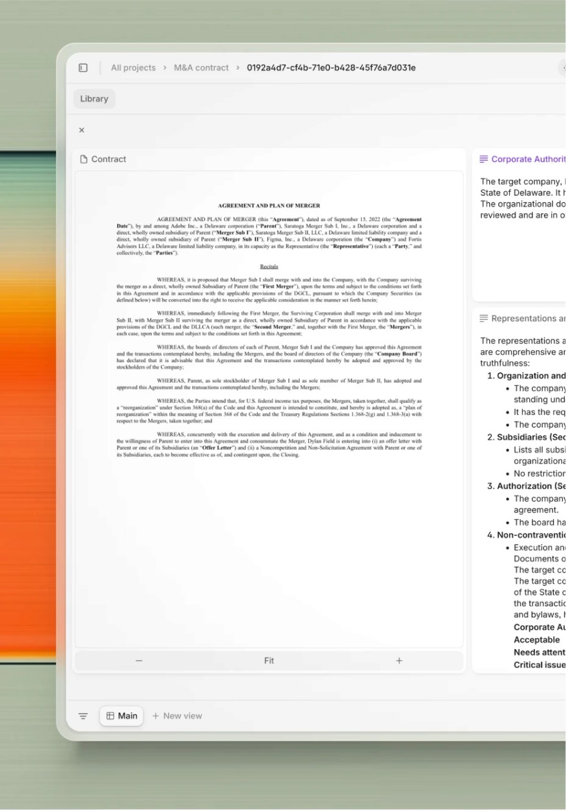Click the Needs attention label
566x810 pixels.
point(540,652)
